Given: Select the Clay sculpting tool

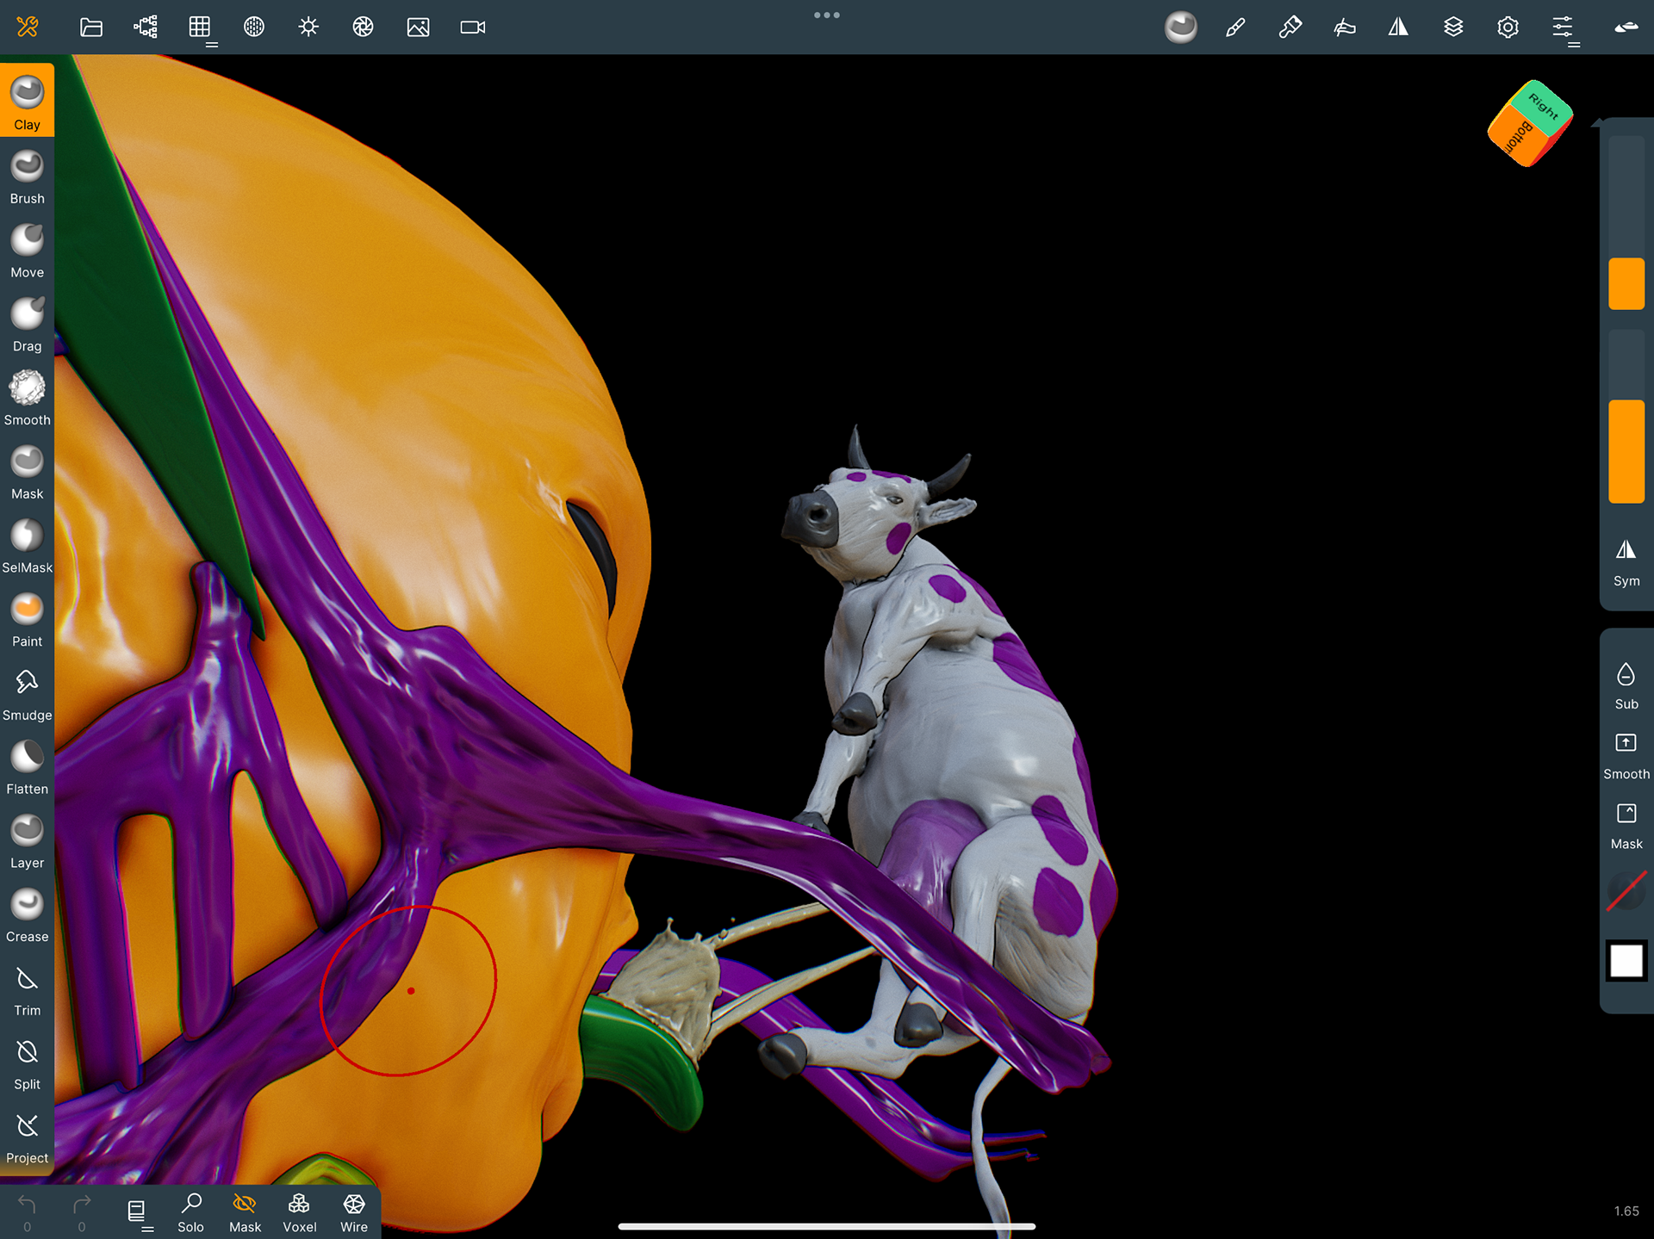Looking at the screenshot, I should pos(27,101).
